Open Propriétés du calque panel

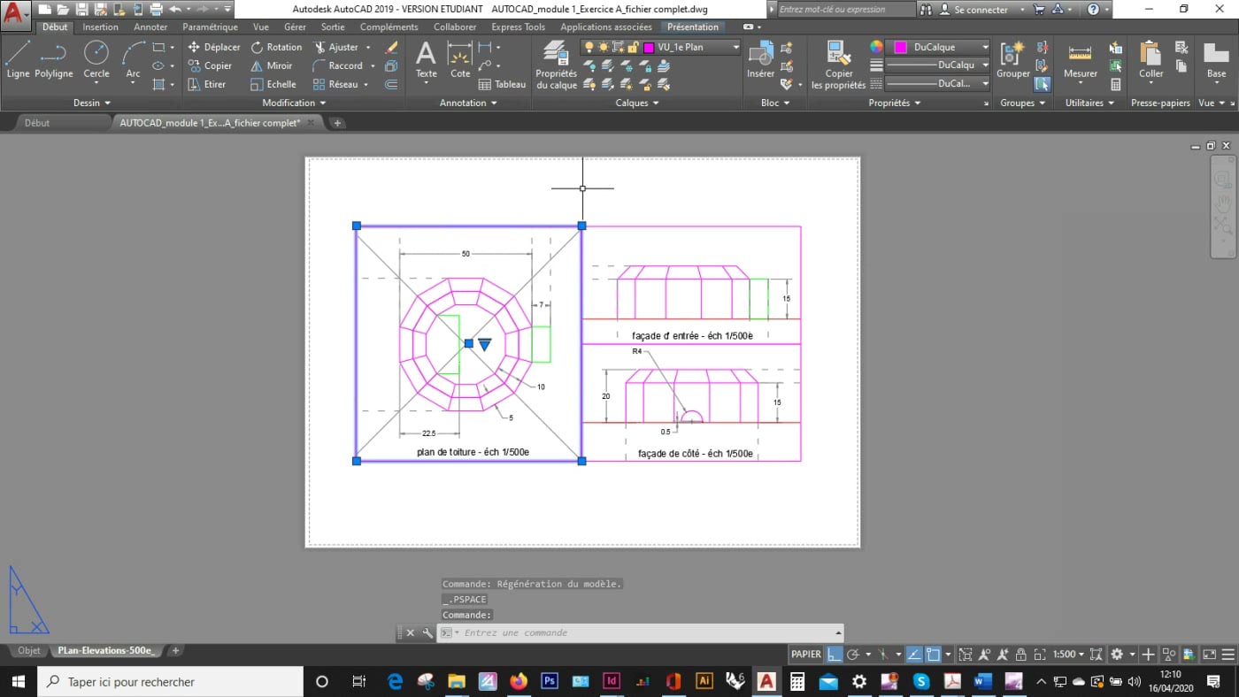point(557,65)
